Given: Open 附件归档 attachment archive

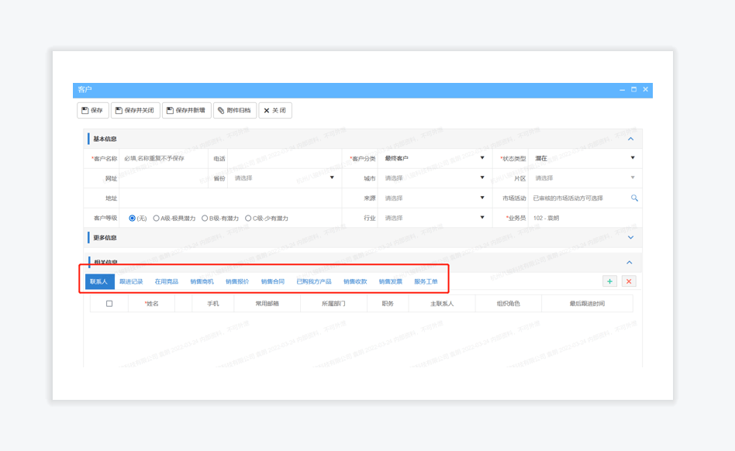Looking at the screenshot, I should [x=234, y=111].
